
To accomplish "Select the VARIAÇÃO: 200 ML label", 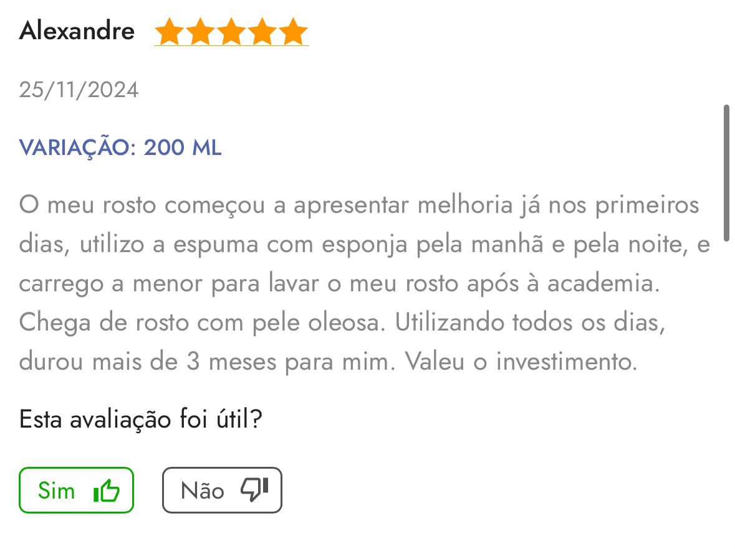I will pyautogui.click(x=120, y=148).
